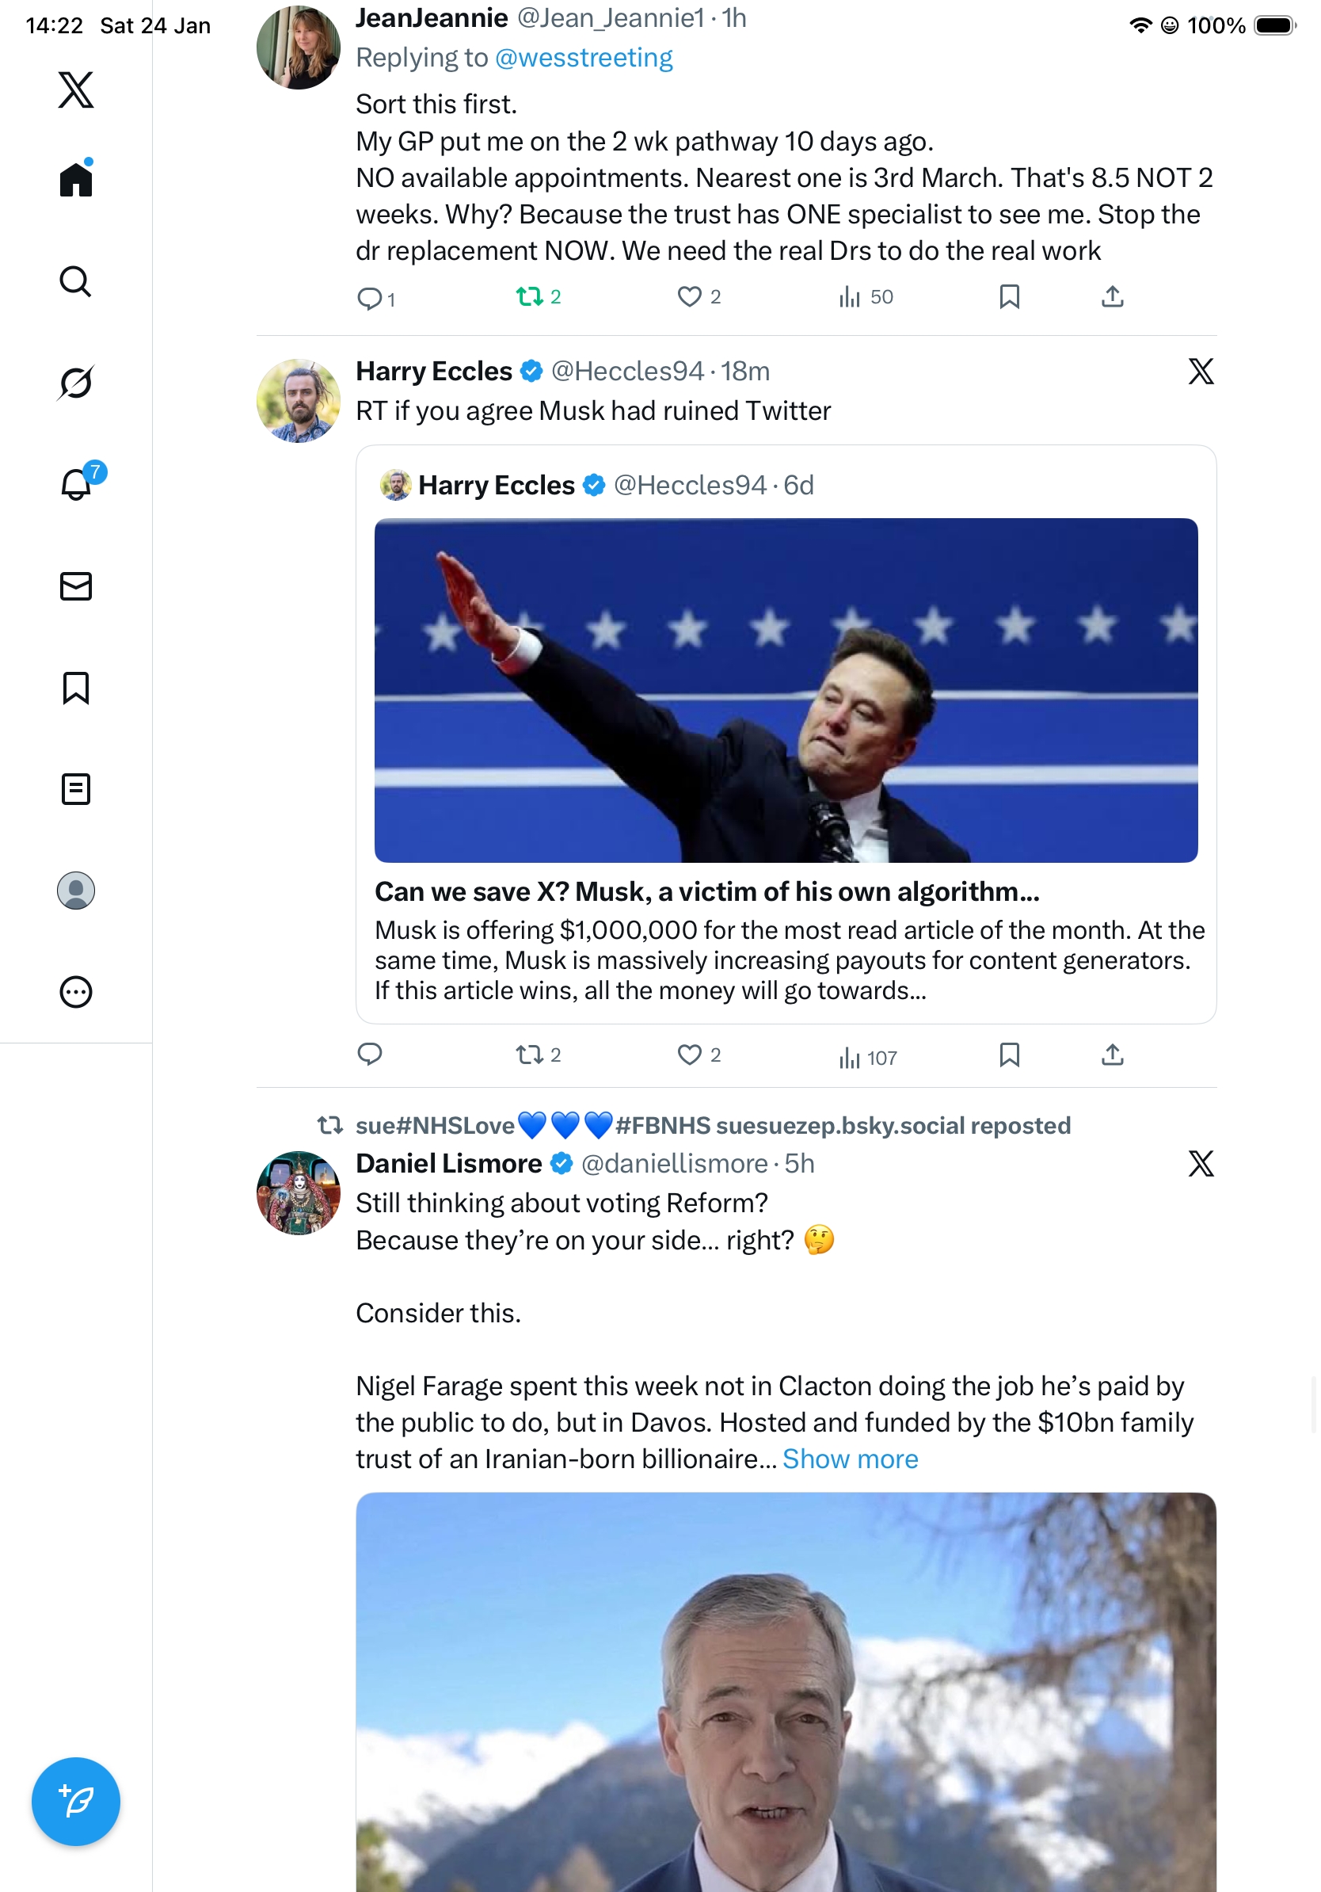Open the More options circle in sidebar

click(76, 991)
